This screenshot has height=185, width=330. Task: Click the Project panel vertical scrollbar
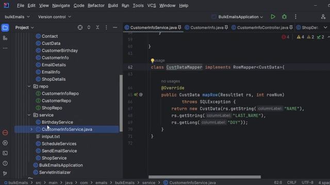pos(121,103)
